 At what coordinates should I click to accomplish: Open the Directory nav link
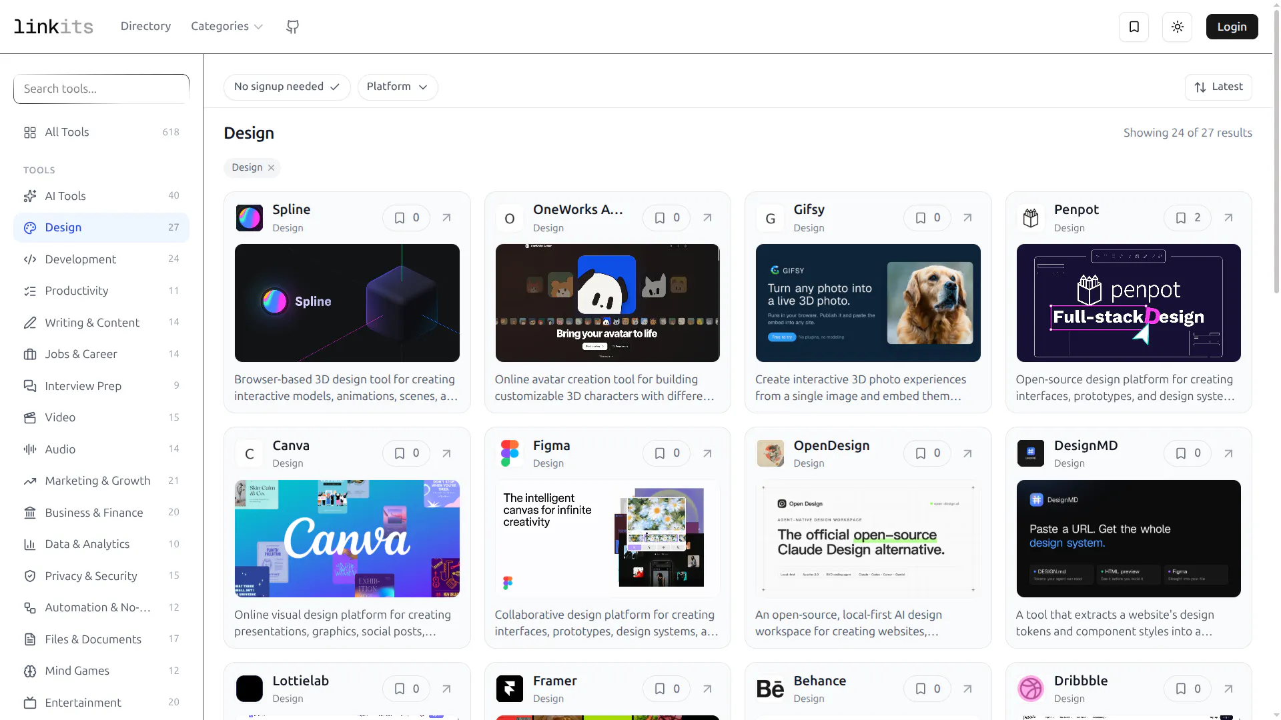pos(145,26)
